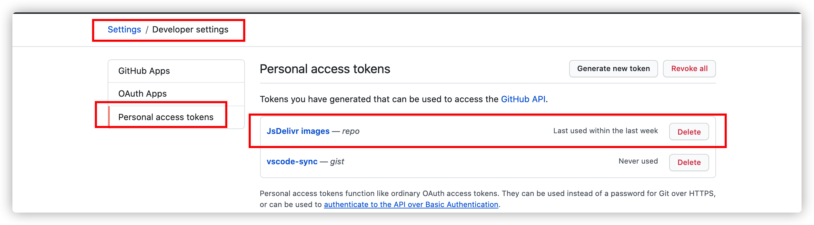
Task: Click the Developer settings breadcrumb text
Action: [x=190, y=30]
